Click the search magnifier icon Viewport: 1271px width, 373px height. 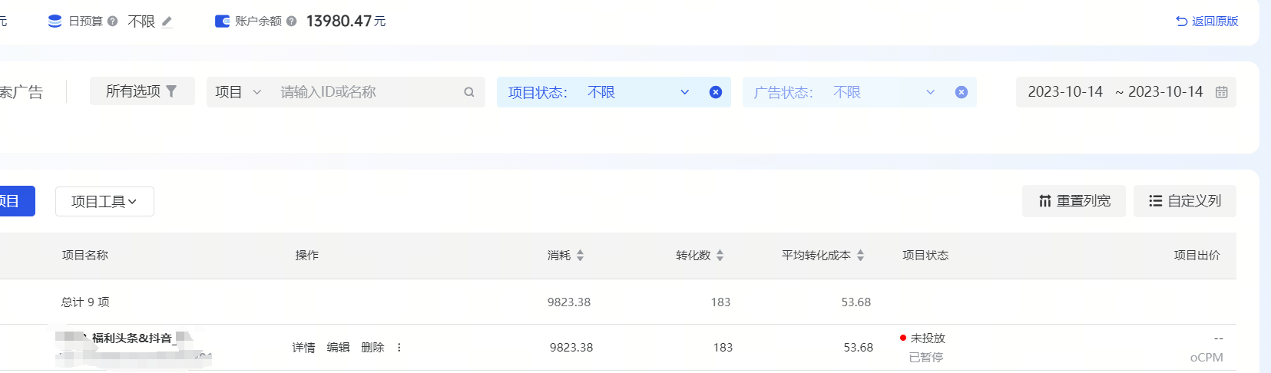pos(468,92)
